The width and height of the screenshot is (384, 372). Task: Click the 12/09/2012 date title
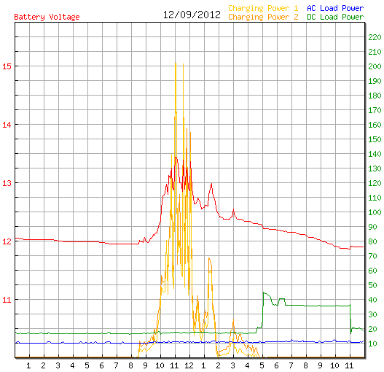[x=192, y=15]
